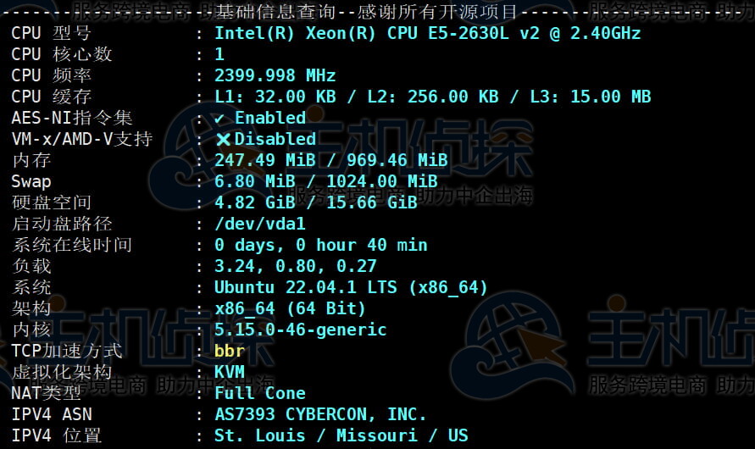Image resolution: width=755 pixels, height=449 pixels.
Task: Click the kernel version 5.15.0-46-generic
Action: point(300,330)
